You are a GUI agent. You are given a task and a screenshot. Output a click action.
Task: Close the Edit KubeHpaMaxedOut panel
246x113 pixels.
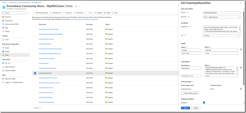tap(240, 3)
